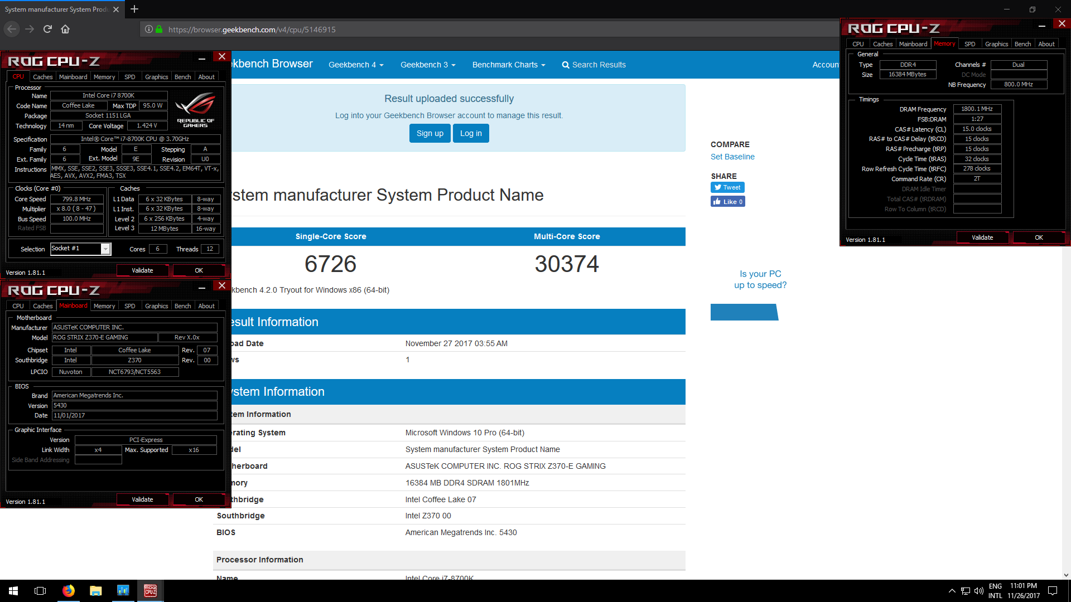
Task: Click the green padlock security icon
Action: point(160,29)
